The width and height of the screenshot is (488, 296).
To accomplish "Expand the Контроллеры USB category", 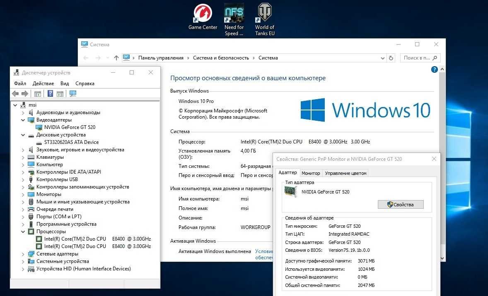I will click(23, 179).
